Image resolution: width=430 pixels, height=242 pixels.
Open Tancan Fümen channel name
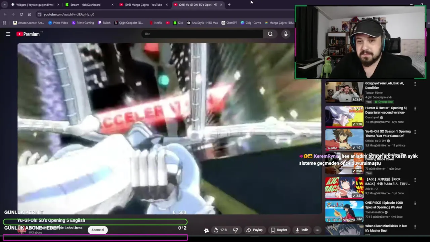(x=374, y=93)
